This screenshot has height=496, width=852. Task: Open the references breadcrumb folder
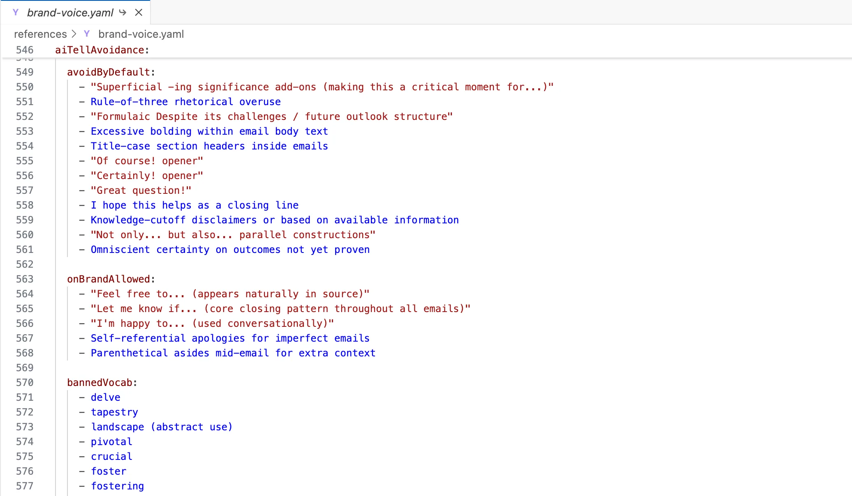(x=40, y=34)
